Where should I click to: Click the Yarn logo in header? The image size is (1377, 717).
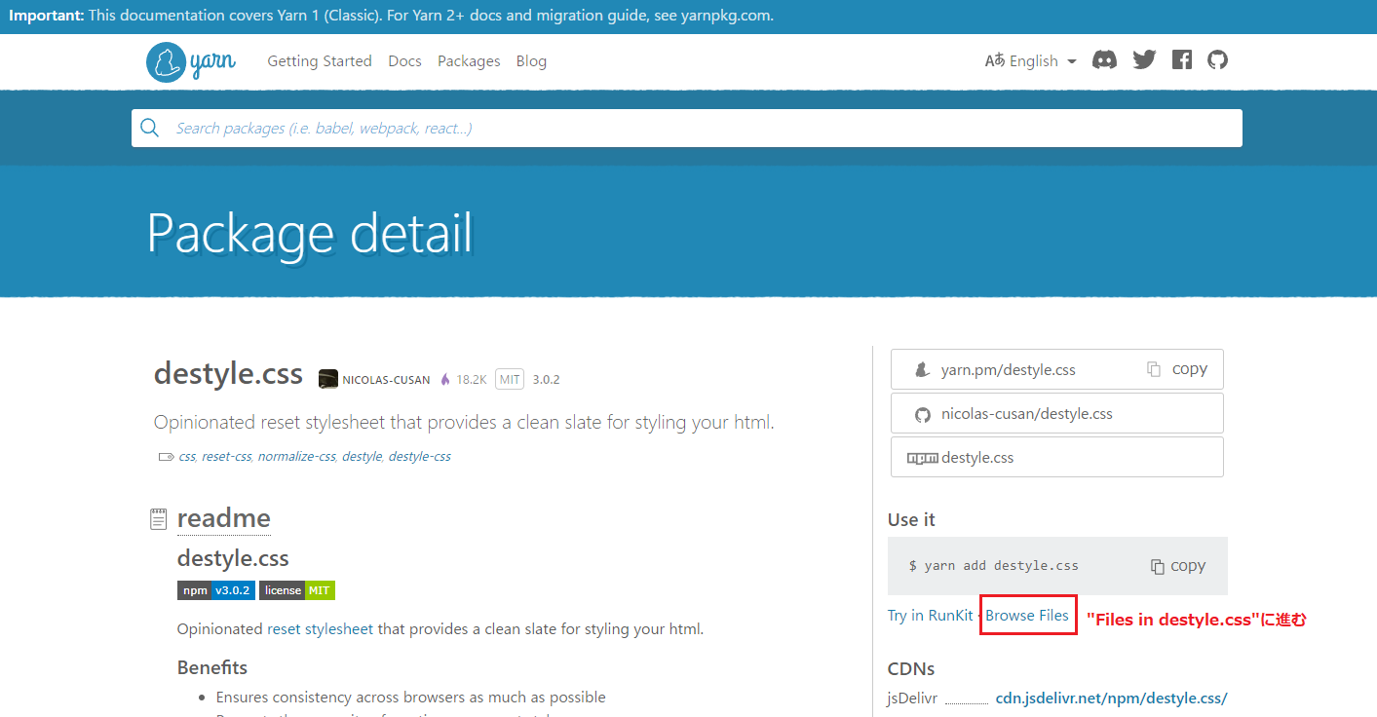pyautogui.click(x=191, y=61)
